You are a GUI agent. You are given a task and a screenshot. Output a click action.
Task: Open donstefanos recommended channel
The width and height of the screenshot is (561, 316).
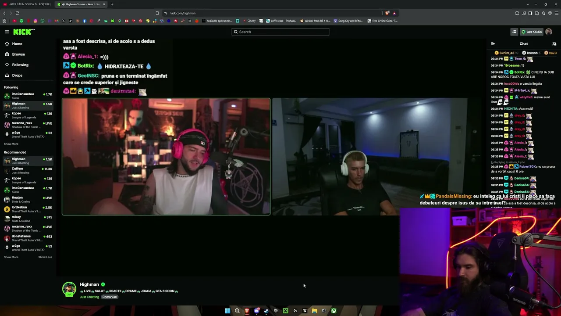[27, 238]
